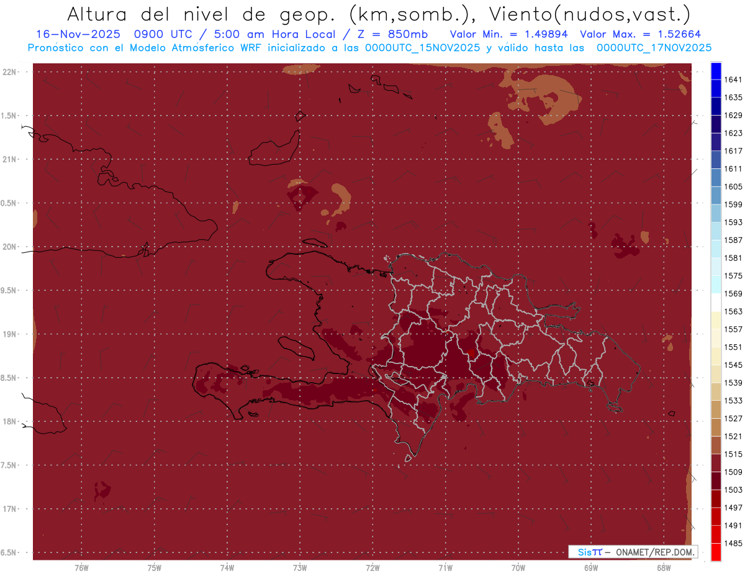
Task: Click the '73W' longitude label
Action: (x=300, y=567)
